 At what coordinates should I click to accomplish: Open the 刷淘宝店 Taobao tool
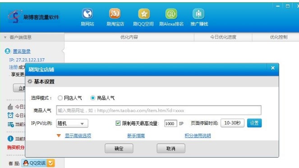pyautogui.click(x=115, y=17)
